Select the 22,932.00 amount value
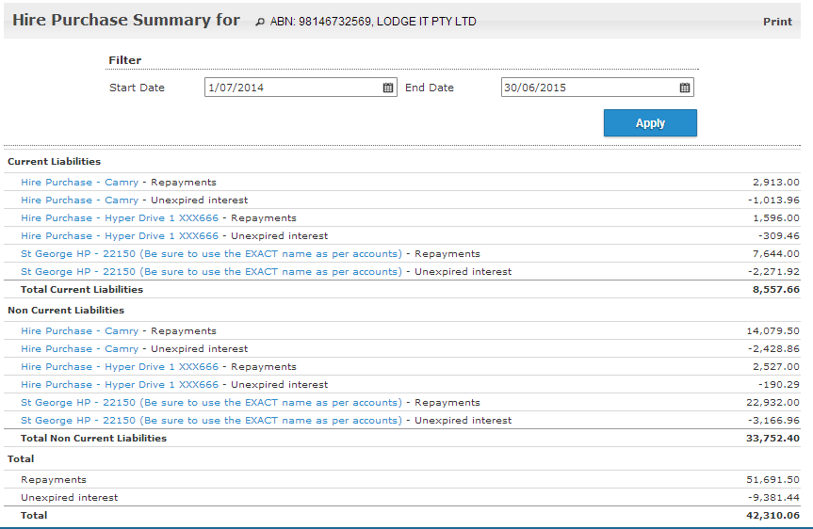Image resolution: width=813 pixels, height=529 pixels. (x=773, y=403)
